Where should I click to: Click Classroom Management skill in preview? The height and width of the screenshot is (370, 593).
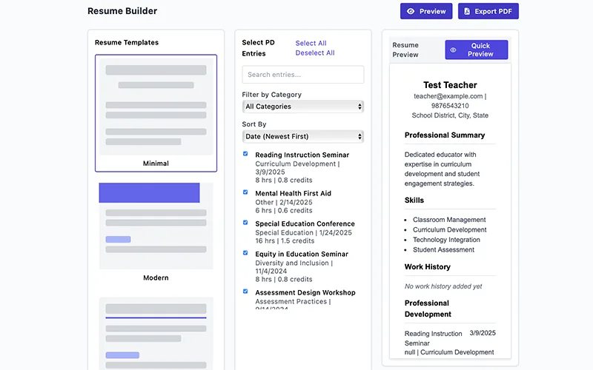click(449, 220)
